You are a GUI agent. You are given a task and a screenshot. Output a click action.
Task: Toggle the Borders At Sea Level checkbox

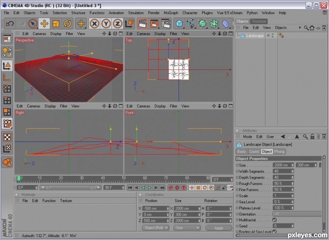[x=274, y=232]
